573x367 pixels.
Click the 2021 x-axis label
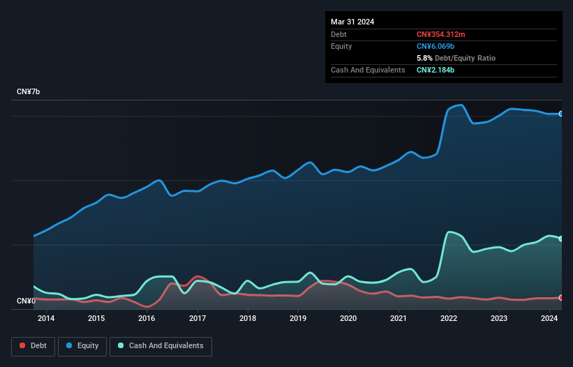coord(399,318)
